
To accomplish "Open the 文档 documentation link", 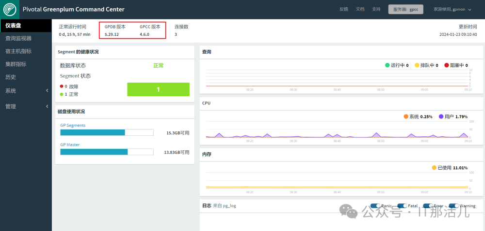I will click(360, 9).
